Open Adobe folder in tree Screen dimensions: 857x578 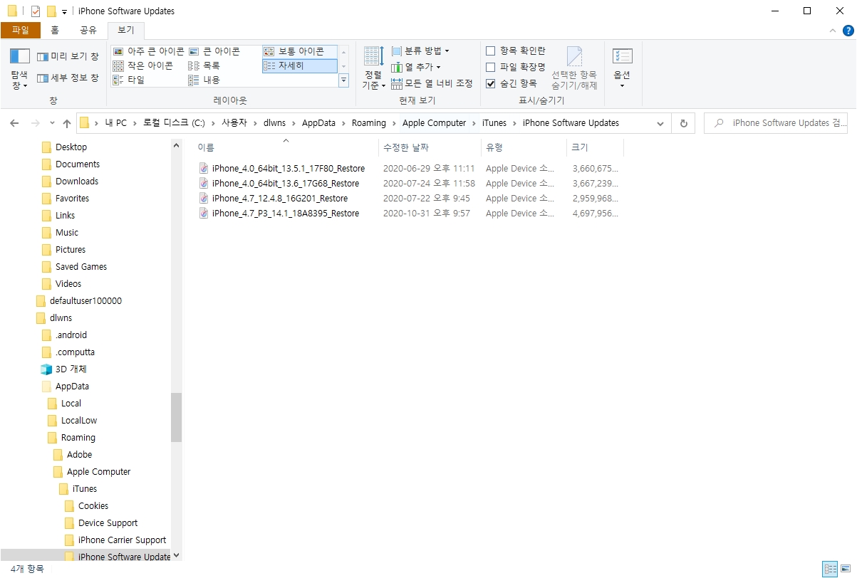(x=79, y=455)
